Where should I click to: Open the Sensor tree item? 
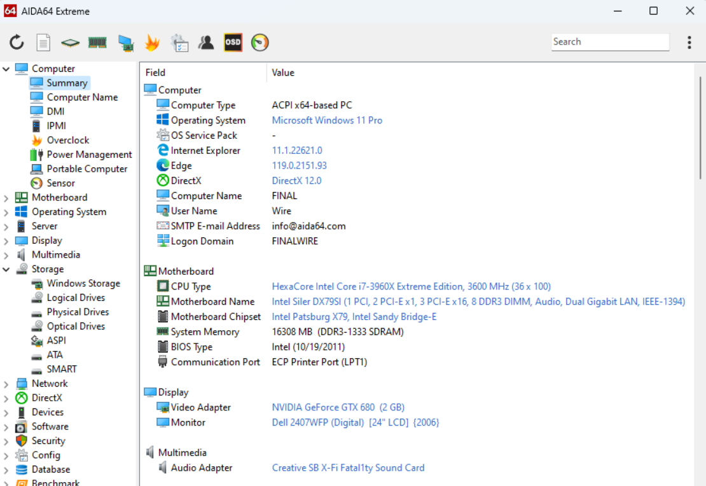point(60,183)
